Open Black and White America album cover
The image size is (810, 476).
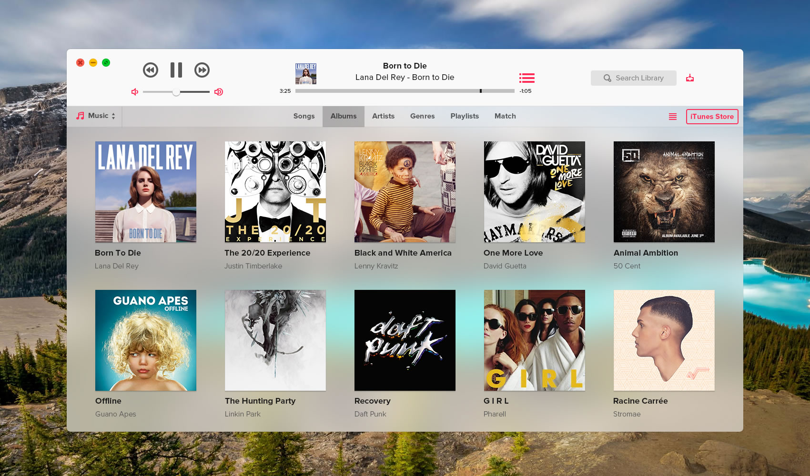[x=405, y=192]
